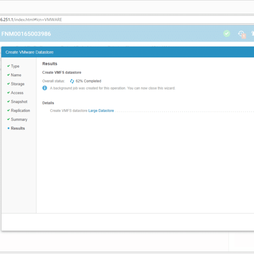Go to the Name wizard step
Screen dimensions: 254x254
click(x=16, y=75)
